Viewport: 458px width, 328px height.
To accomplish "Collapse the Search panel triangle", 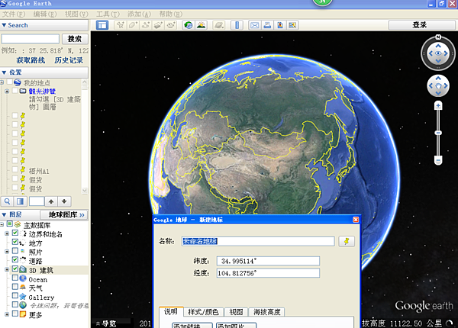I will coord(4,25).
